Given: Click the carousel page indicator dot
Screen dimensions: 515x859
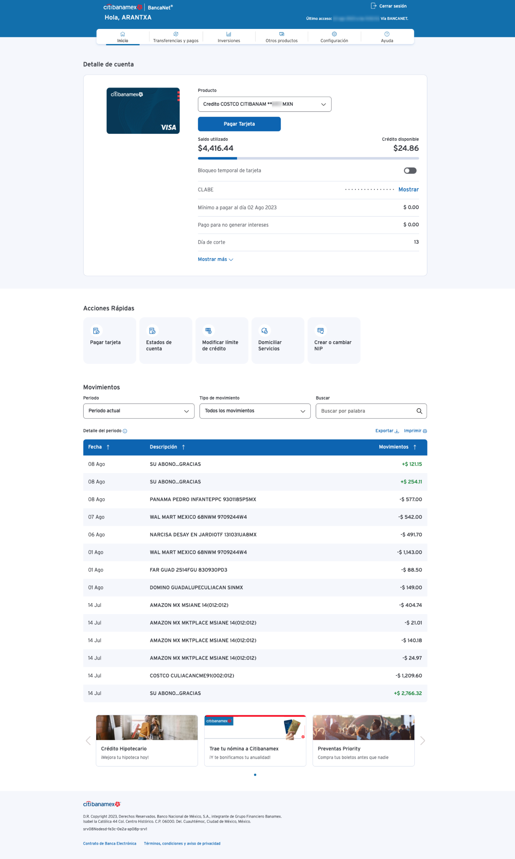Looking at the screenshot, I should (x=255, y=775).
